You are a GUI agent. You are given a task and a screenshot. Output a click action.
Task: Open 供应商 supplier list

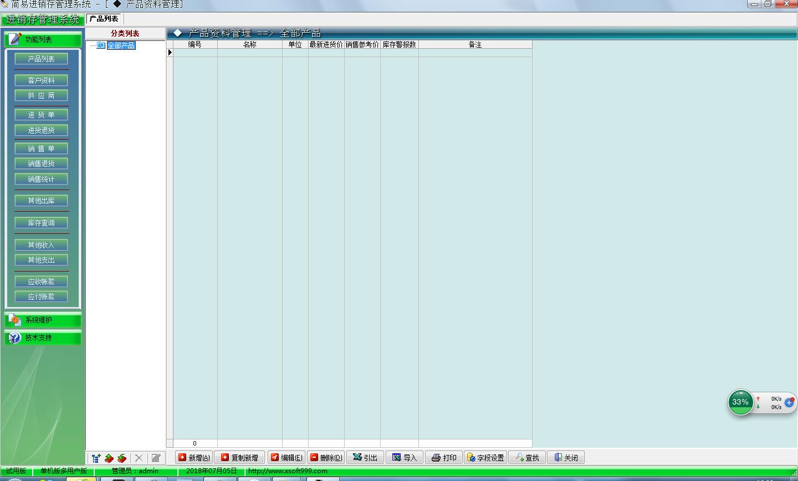tap(42, 95)
